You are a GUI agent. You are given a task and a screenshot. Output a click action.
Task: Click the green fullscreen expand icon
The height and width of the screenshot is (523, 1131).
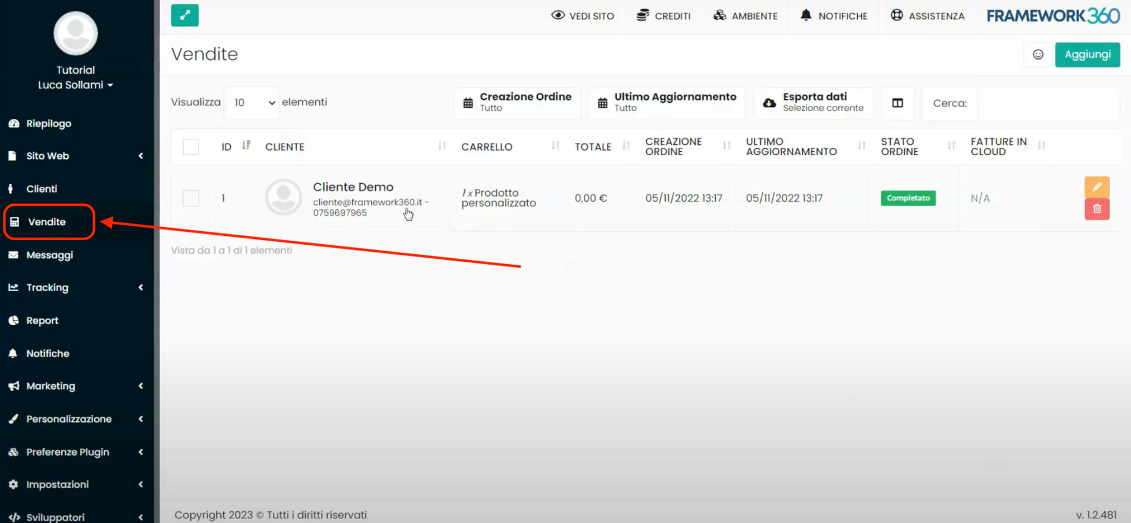click(184, 15)
